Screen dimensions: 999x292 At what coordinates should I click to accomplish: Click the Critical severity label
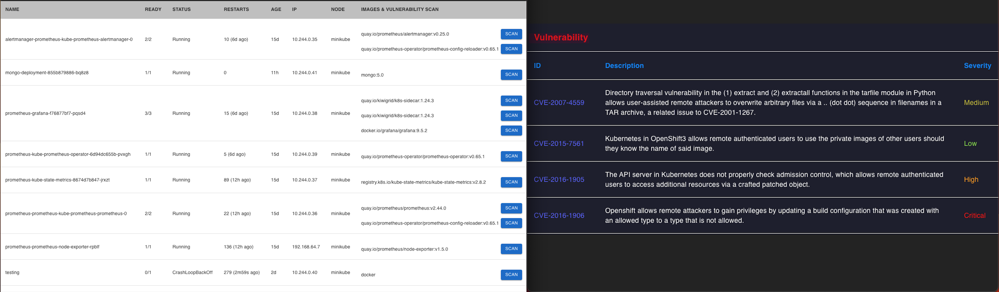975,216
